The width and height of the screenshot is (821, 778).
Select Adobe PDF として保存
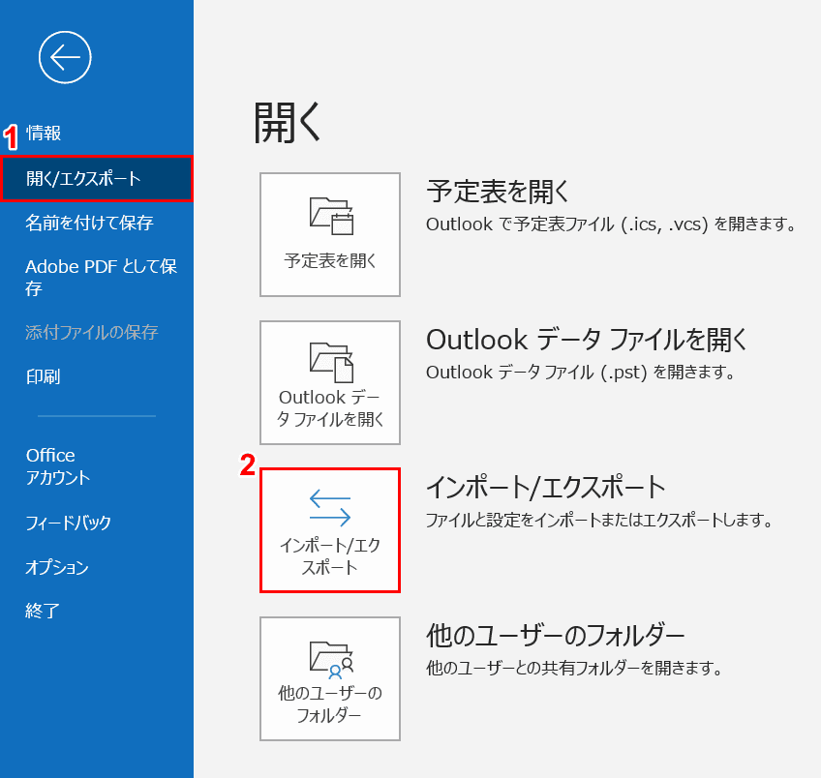tap(101, 277)
